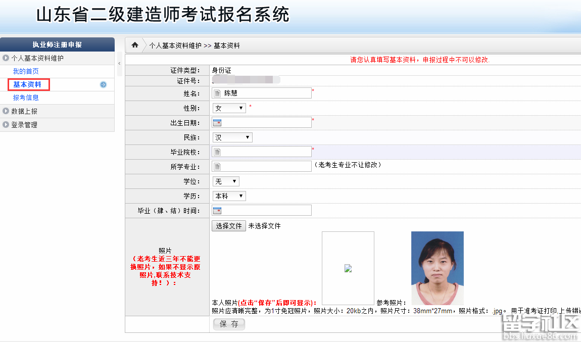Click the arrow icon beside 数据上报
The image size is (581, 342).
pyautogui.click(x=6, y=111)
